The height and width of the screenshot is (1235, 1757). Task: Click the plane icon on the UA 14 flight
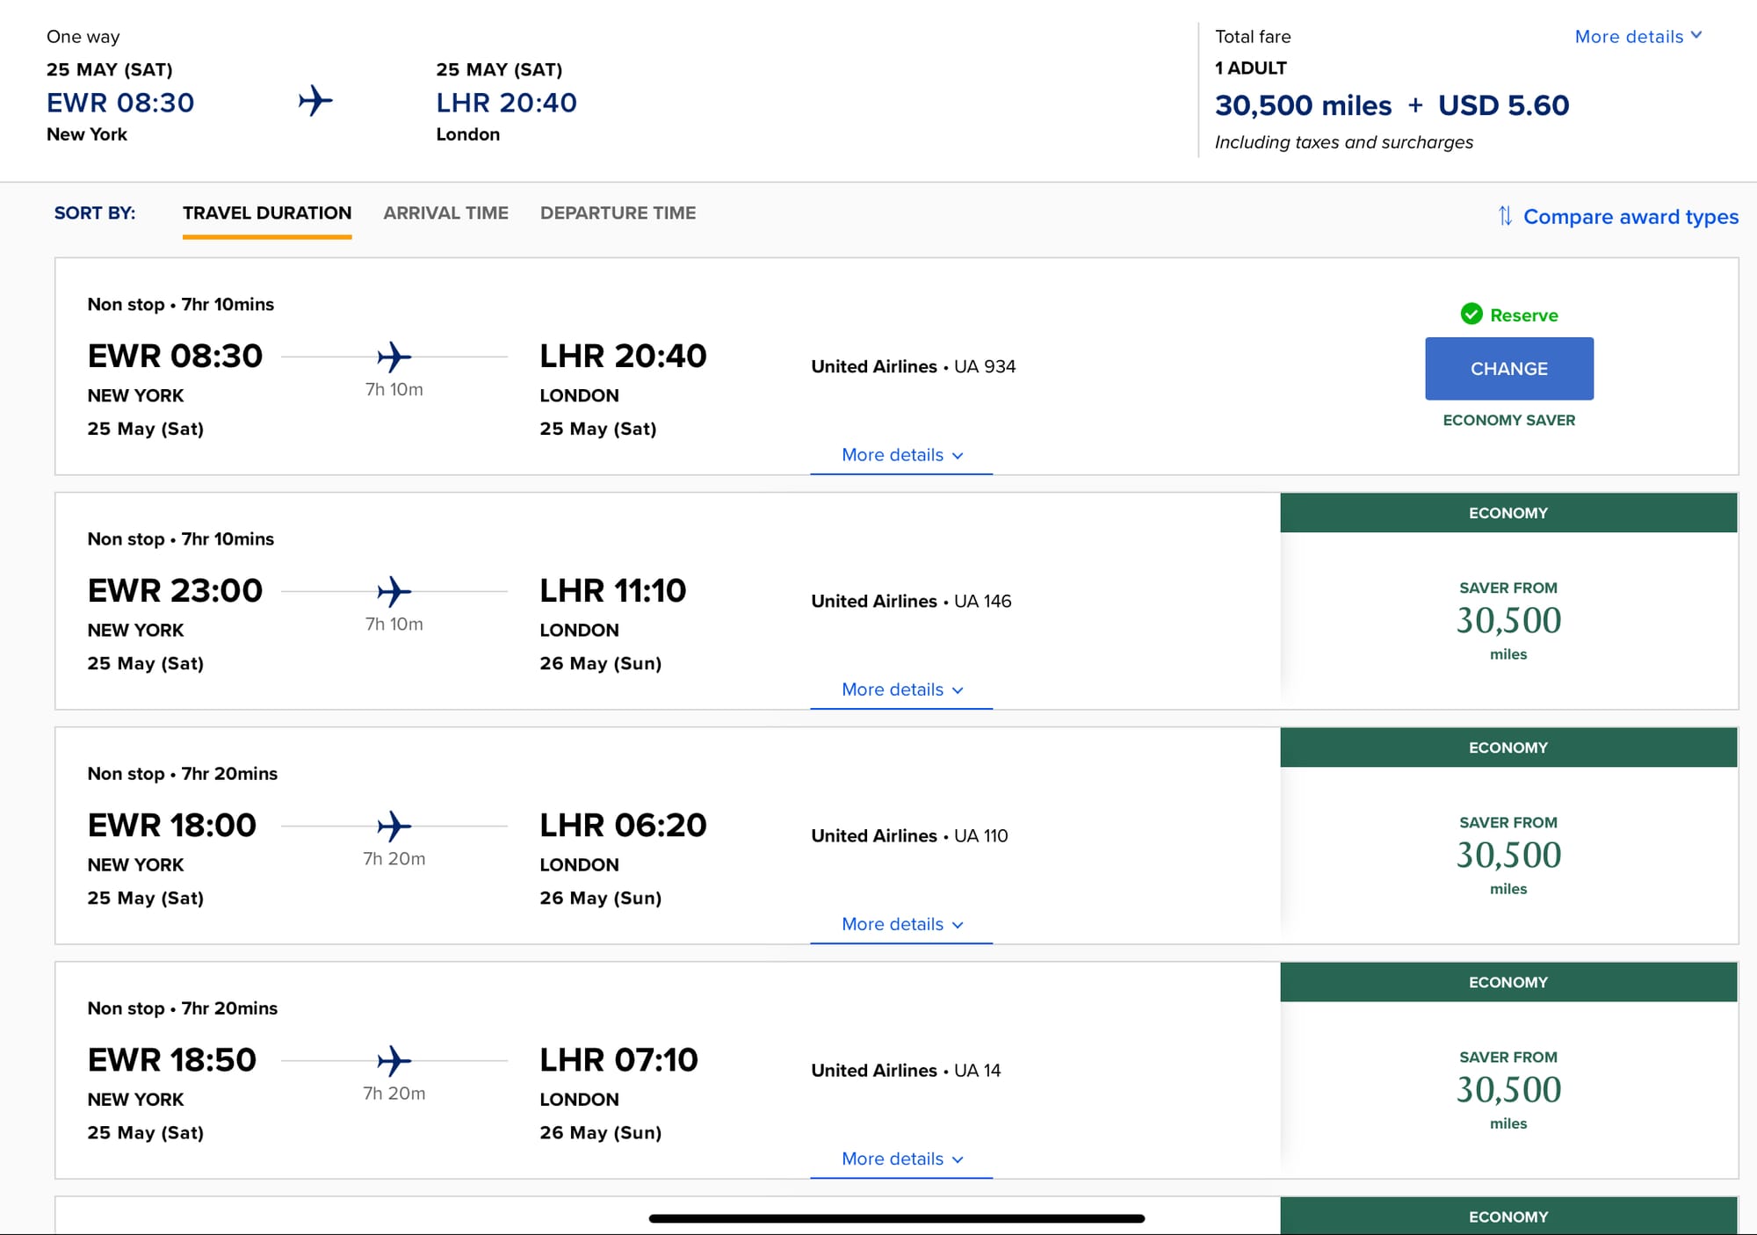pos(394,1060)
